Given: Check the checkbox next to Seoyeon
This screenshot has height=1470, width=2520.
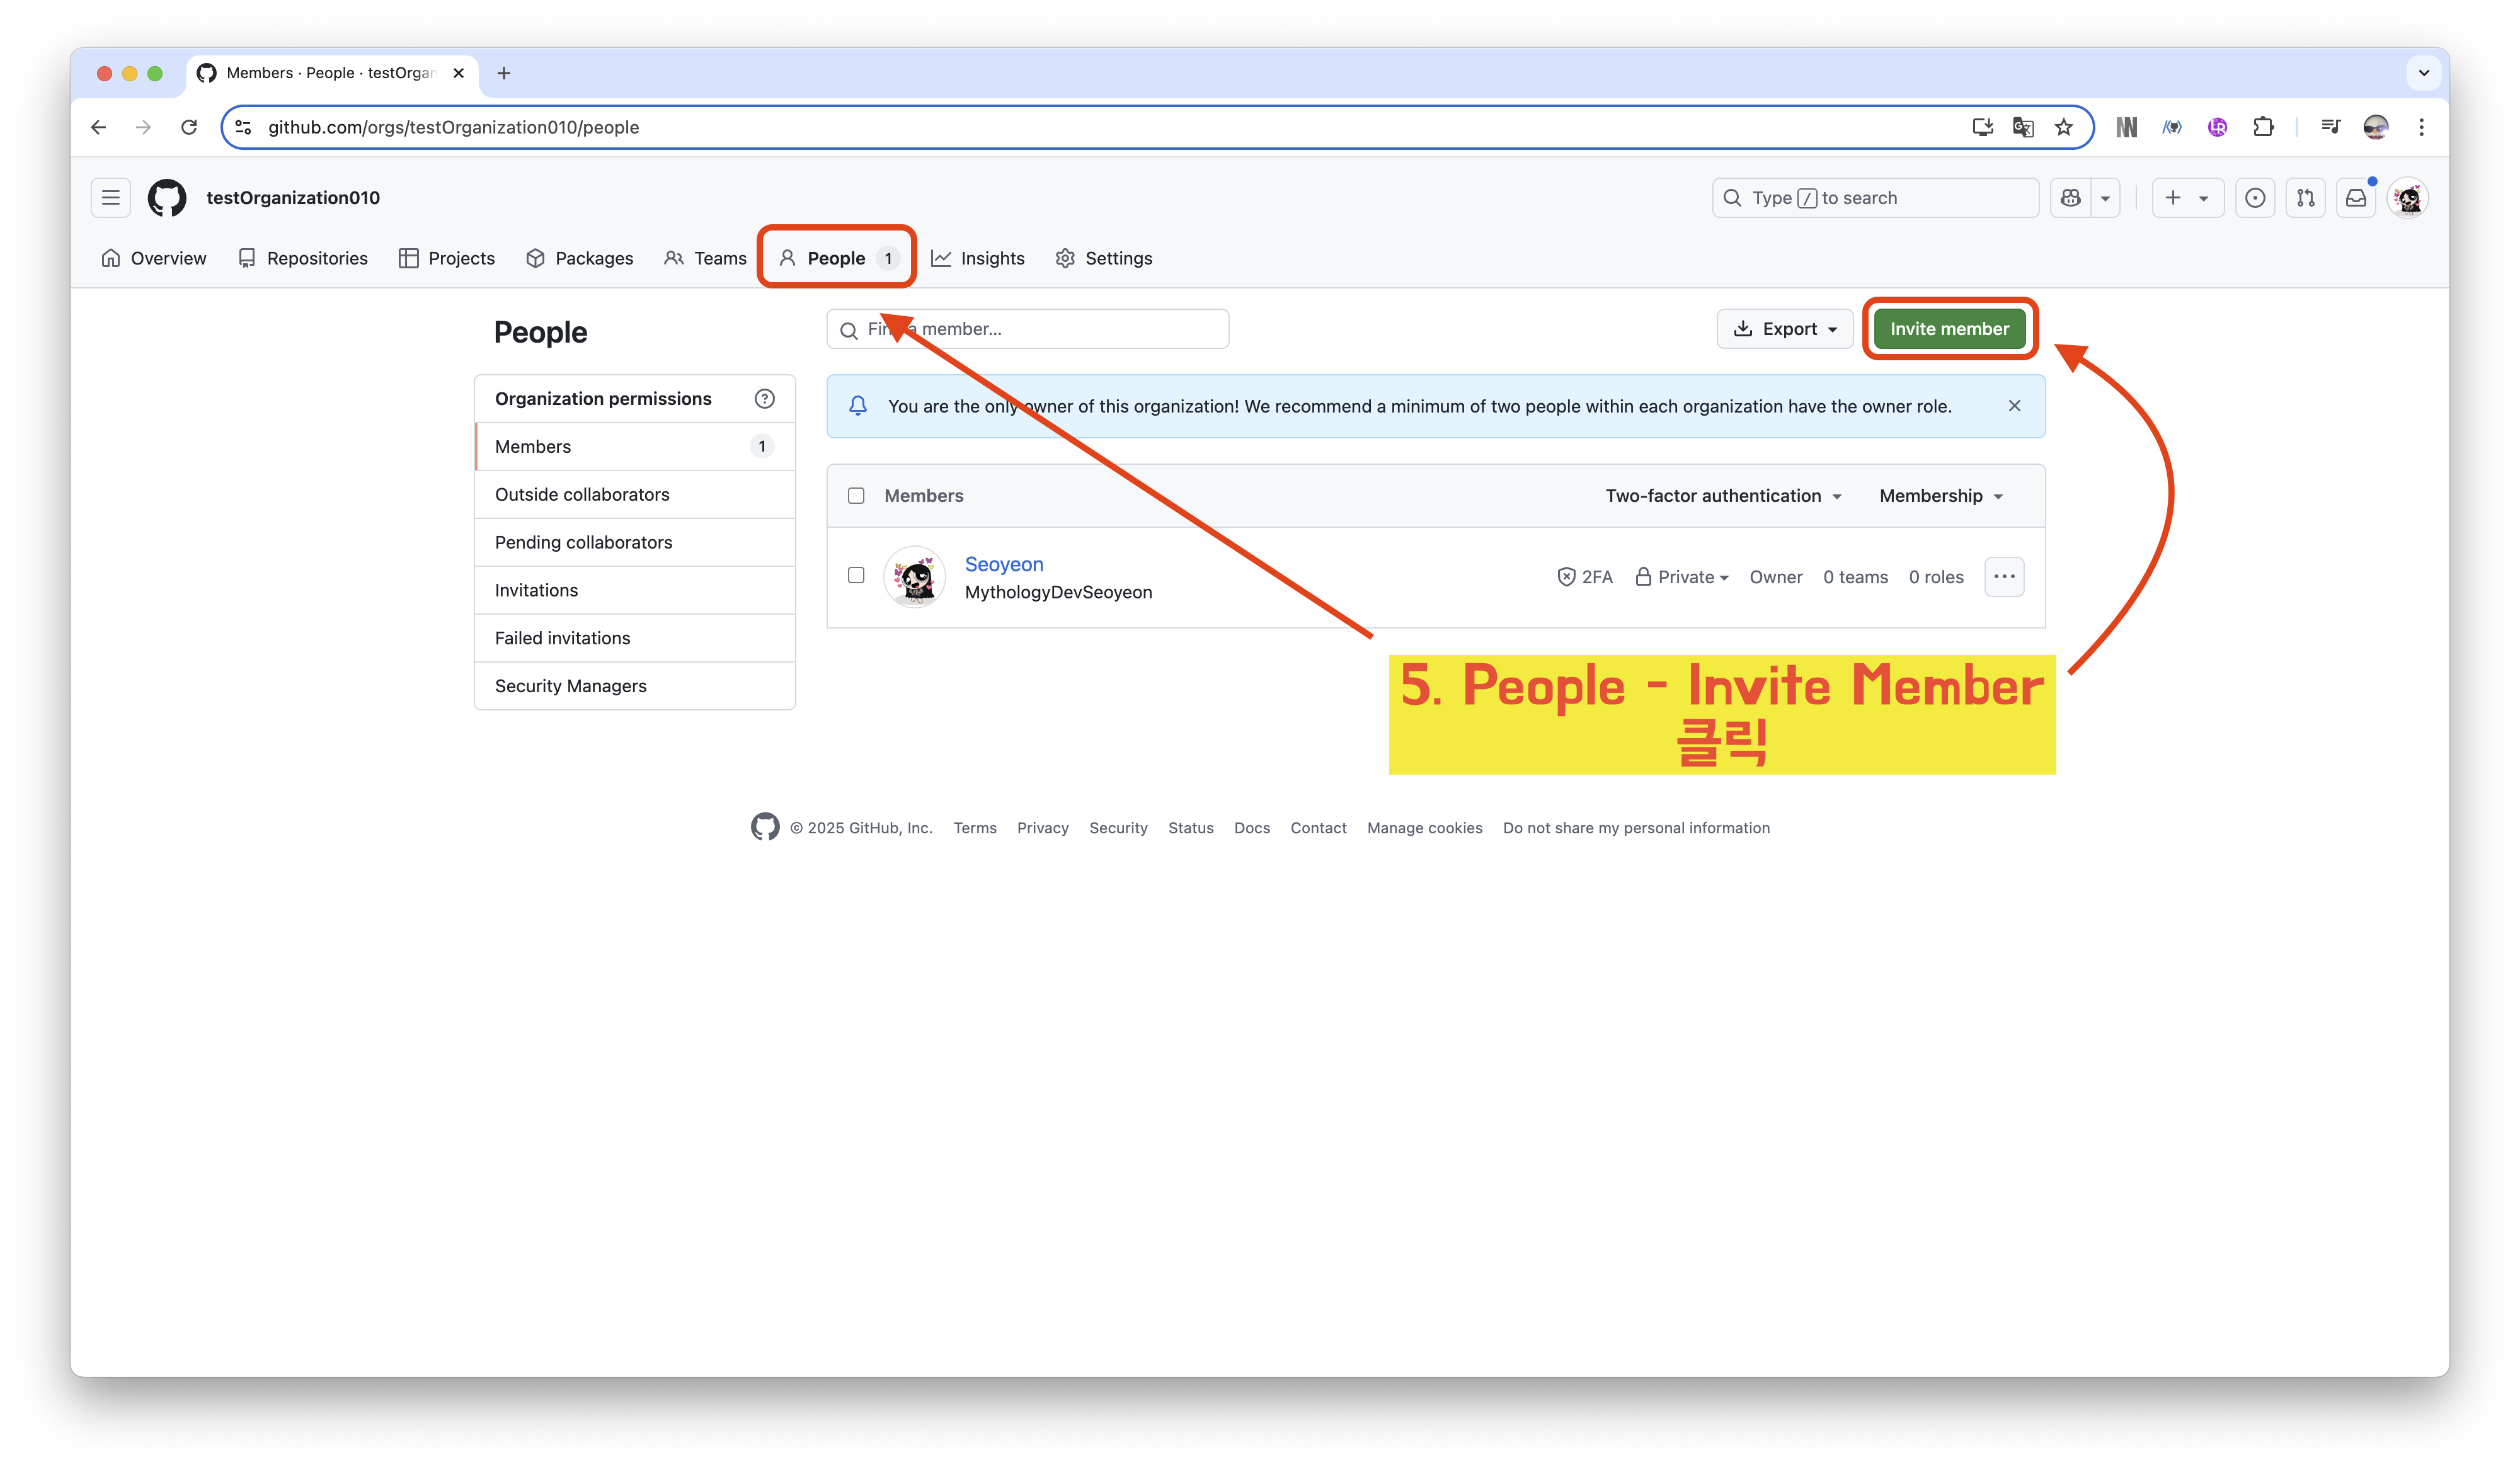Looking at the screenshot, I should pos(856,575).
